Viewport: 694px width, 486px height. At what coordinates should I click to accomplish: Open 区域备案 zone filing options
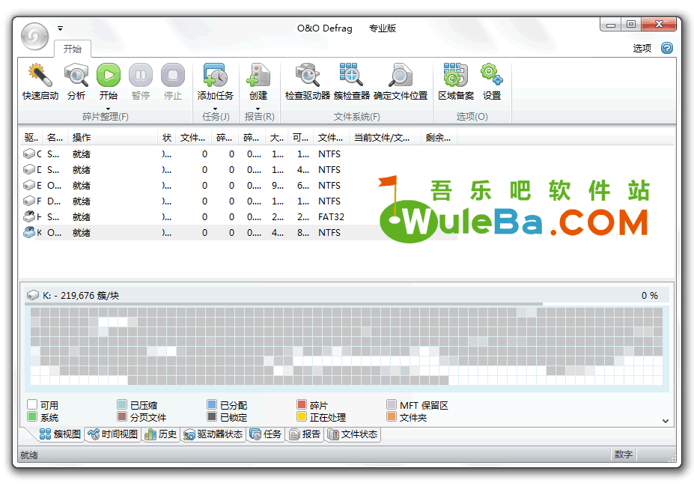[456, 82]
